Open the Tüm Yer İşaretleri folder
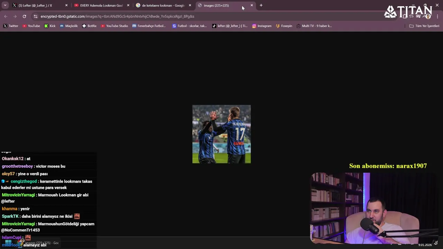The height and width of the screenshot is (249, 443). (424, 26)
